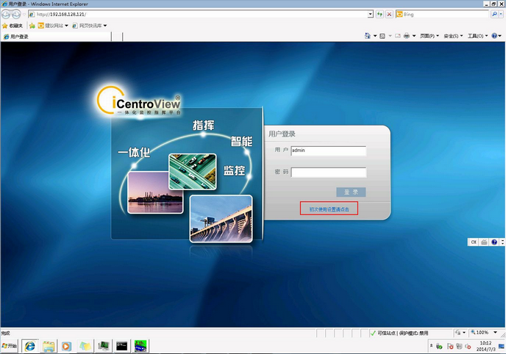The width and height of the screenshot is (506, 354).
Task: Open the 安全(S) Safety menu
Action: pyautogui.click(x=453, y=36)
